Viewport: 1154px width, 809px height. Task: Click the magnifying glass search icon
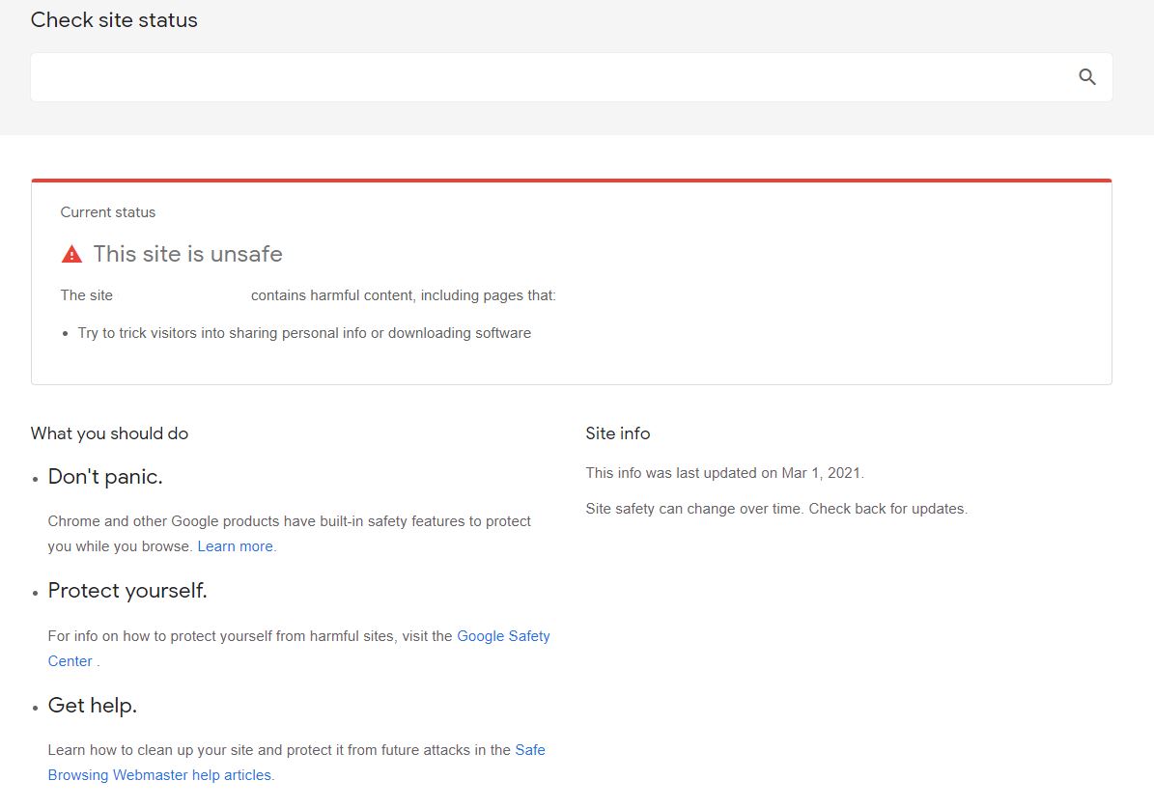click(x=1087, y=77)
